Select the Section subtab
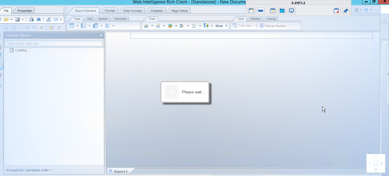 tap(103, 19)
